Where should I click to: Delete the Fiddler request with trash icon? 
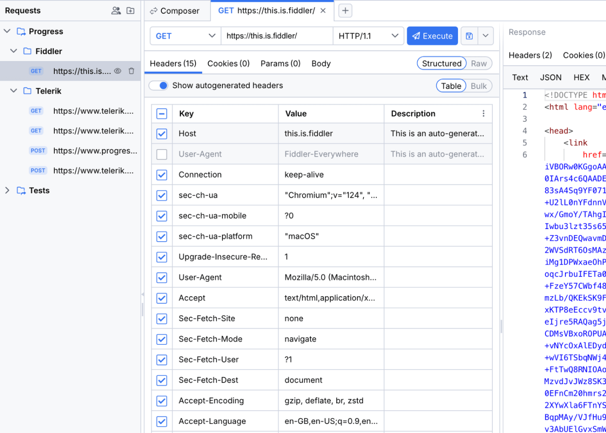click(x=131, y=71)
